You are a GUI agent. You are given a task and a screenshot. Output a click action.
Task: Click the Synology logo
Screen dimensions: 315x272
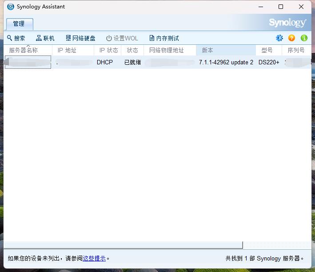tap(287, 23)
